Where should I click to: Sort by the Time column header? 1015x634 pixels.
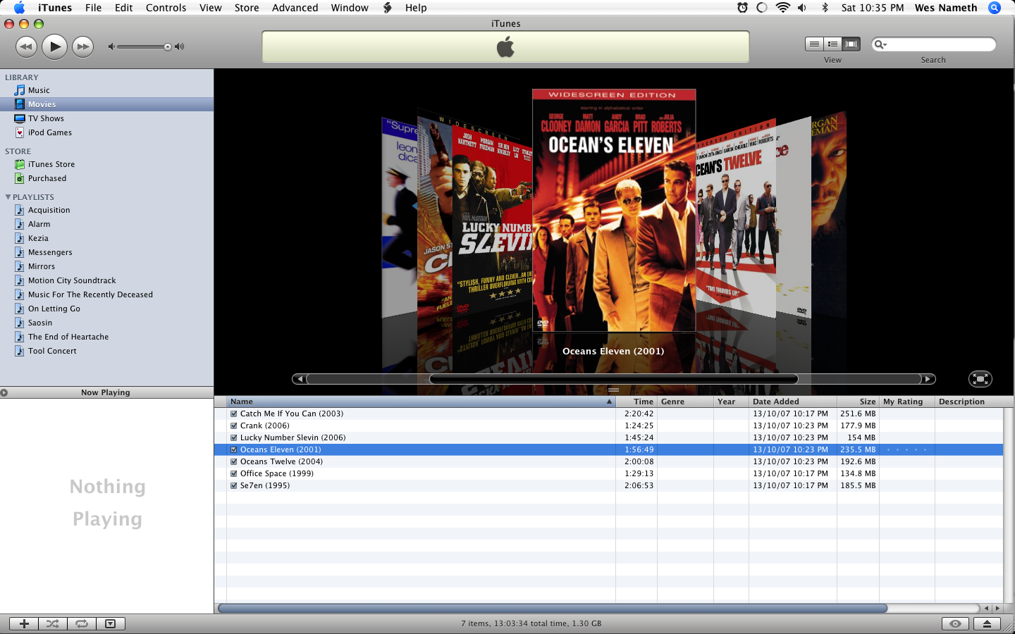click(636, 402)
